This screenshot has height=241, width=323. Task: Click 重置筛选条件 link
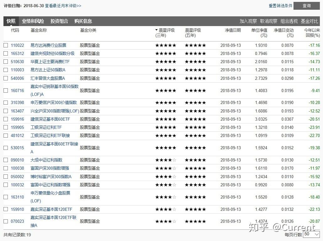[x=280, y=6]
